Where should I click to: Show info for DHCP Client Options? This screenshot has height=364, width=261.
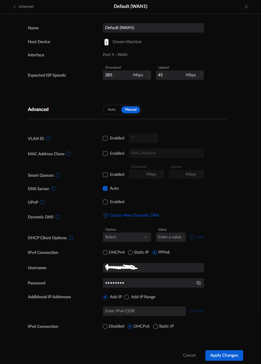tap(71, 238)
